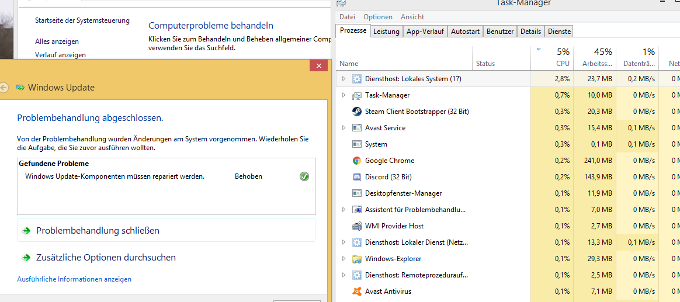Click Steam Client memory value 20,3 MB
680x302 pixels.
tap(599, 112)
